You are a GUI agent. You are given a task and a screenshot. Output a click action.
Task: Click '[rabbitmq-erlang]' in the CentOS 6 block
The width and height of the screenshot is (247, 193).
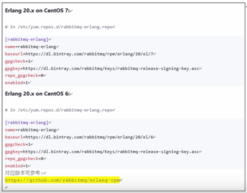(x=27, y=122)
